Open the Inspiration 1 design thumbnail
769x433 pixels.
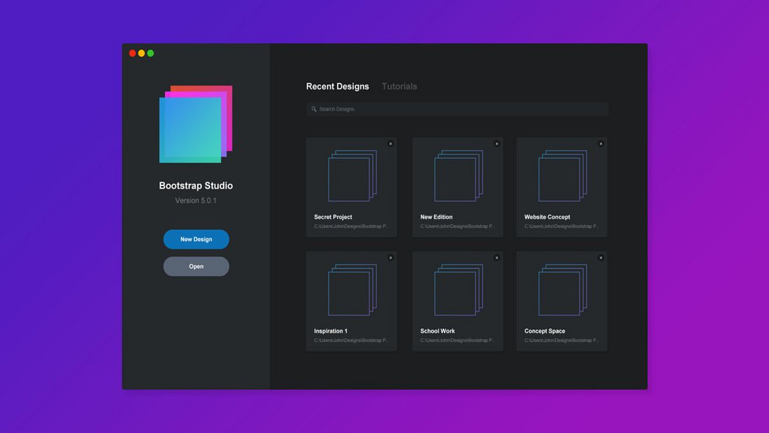coord(352,290)
